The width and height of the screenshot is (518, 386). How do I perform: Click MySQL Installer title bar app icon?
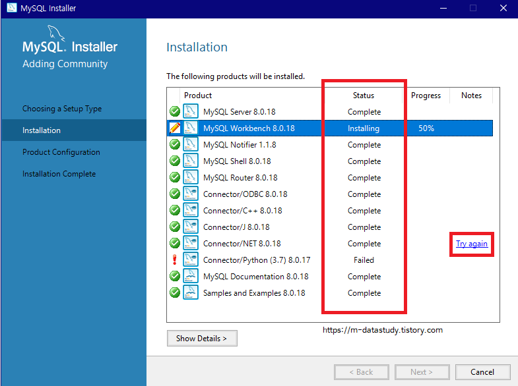(12, 8)
